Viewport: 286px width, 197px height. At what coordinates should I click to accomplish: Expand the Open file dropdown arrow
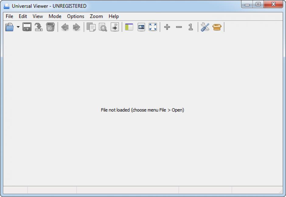click(18, 27)
